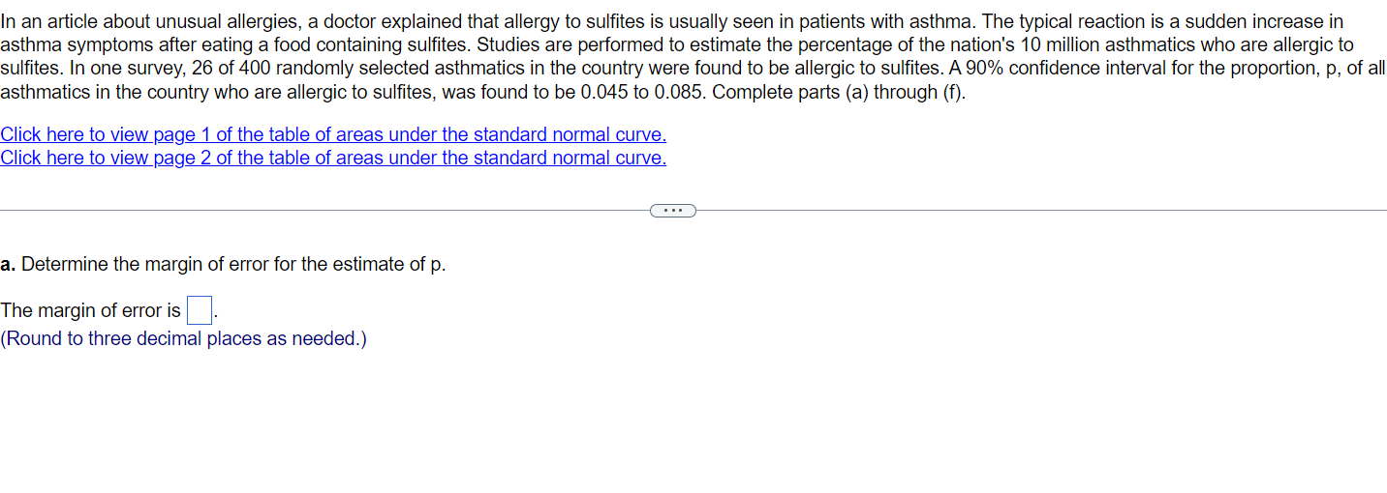Open page 1 of the standard normal table
The width and height of the screenshot is (1387, 493).
[333, 134]
